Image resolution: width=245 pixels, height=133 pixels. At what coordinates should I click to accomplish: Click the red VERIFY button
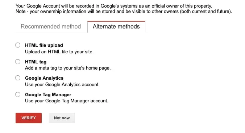click(29, 118)
